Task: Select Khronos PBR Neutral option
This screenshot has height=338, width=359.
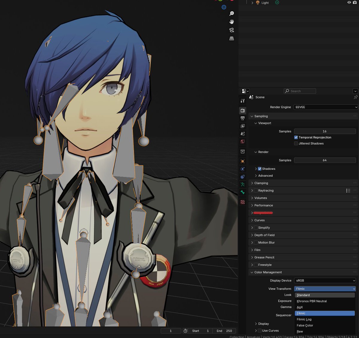Action: [x=325, y=301]
